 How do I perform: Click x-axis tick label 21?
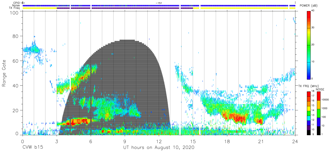pos(261,141)
